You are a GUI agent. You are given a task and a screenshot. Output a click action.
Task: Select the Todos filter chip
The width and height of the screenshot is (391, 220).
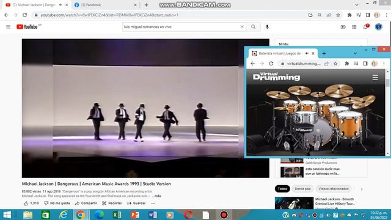282,189
